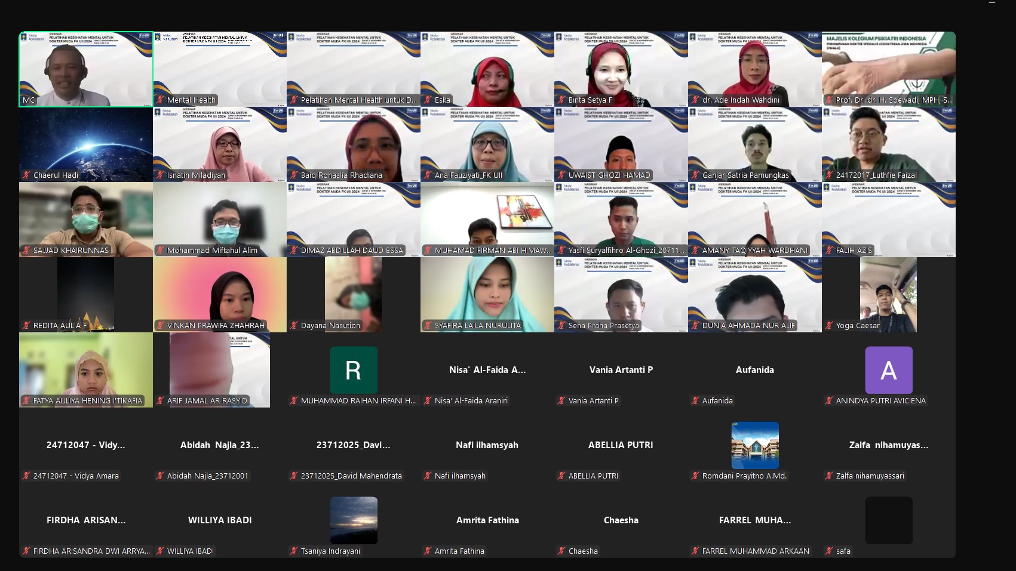Toggle the mute icon on WILLIYA IBADI's tile

[x=160, y=551]
